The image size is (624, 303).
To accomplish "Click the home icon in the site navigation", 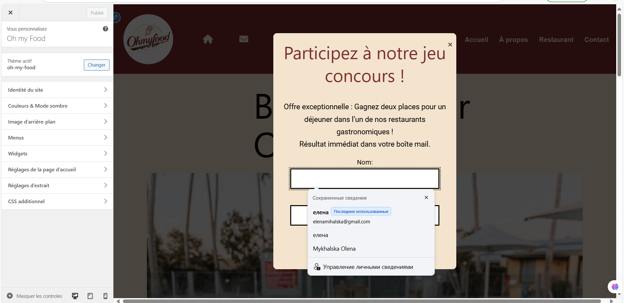I will tap(208, 39).
